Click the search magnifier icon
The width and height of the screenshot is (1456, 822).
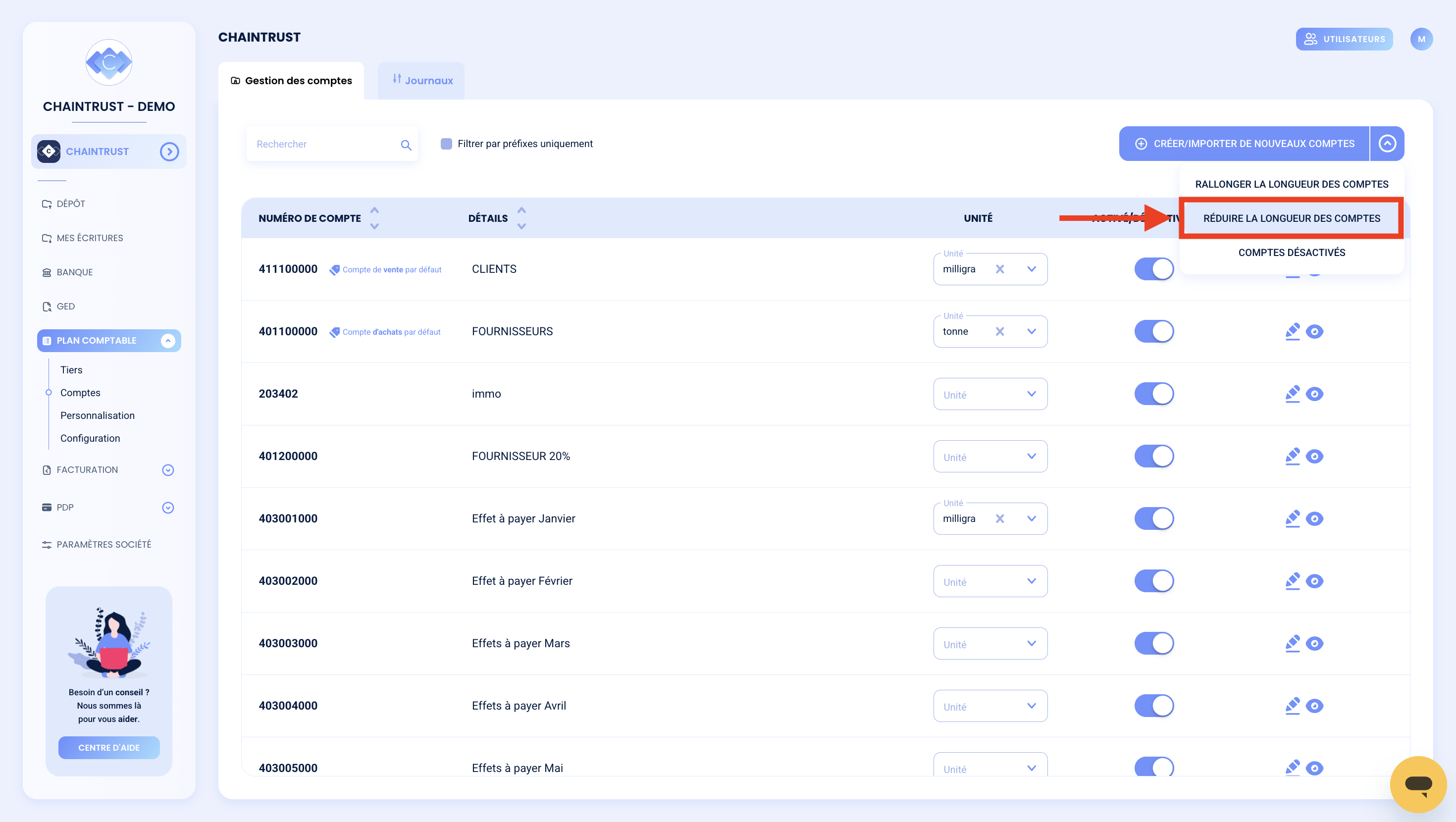405,145
